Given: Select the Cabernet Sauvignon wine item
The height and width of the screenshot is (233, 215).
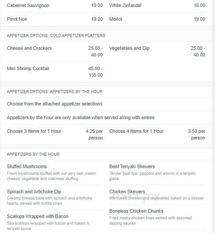Looking at the screenshot, I should pyautogui.click(x=28, y=5).
